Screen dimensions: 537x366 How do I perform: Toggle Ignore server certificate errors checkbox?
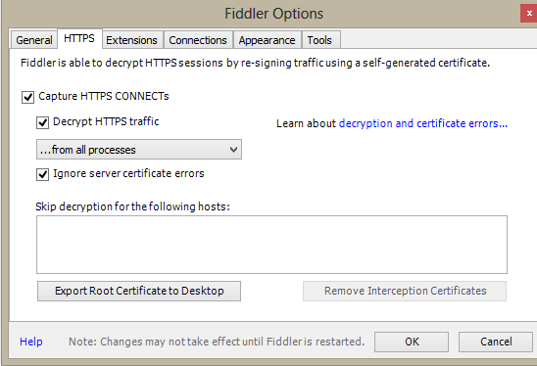click(42, 174)
